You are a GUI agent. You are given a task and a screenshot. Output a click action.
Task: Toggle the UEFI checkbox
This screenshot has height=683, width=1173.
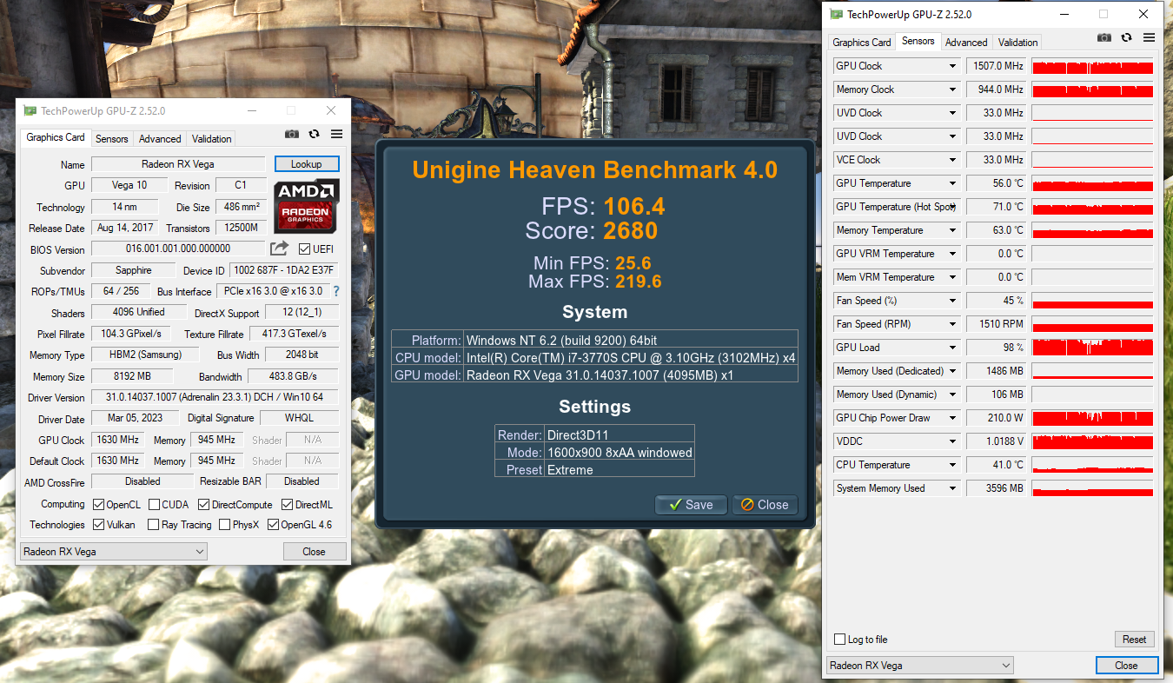coord(304,249)
